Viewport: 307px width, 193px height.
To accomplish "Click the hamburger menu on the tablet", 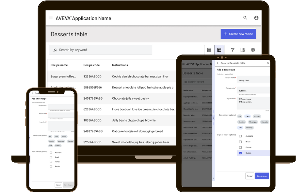I will coord(184,64).
